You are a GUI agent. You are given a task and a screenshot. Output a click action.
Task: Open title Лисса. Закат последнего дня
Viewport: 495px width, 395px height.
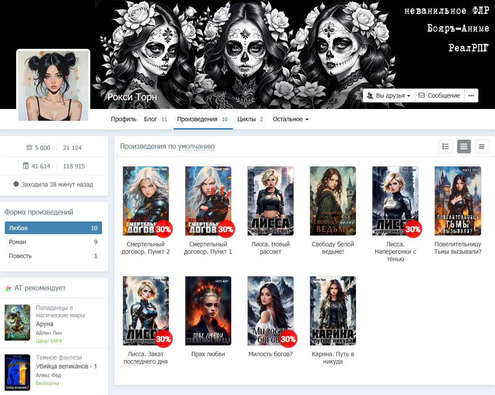[146, 358]
